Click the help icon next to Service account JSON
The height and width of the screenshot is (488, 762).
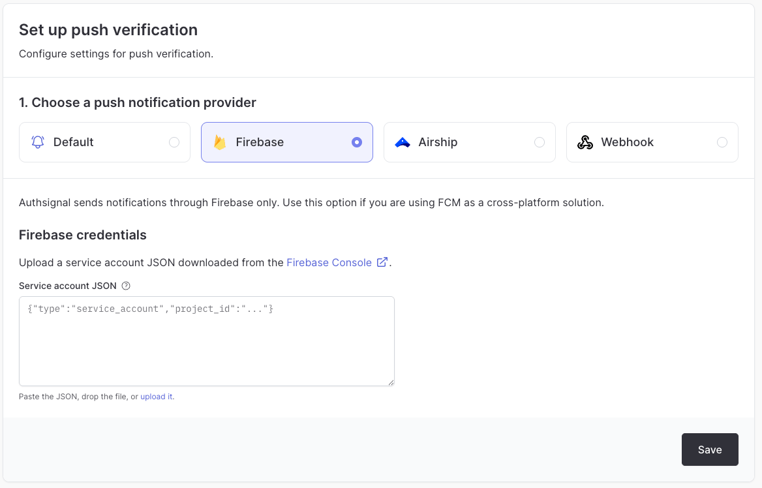pos(126,286)
